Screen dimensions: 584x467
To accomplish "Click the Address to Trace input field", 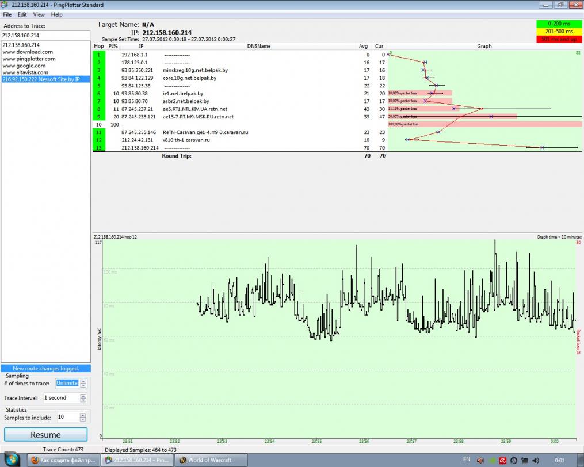I will 45,35.
